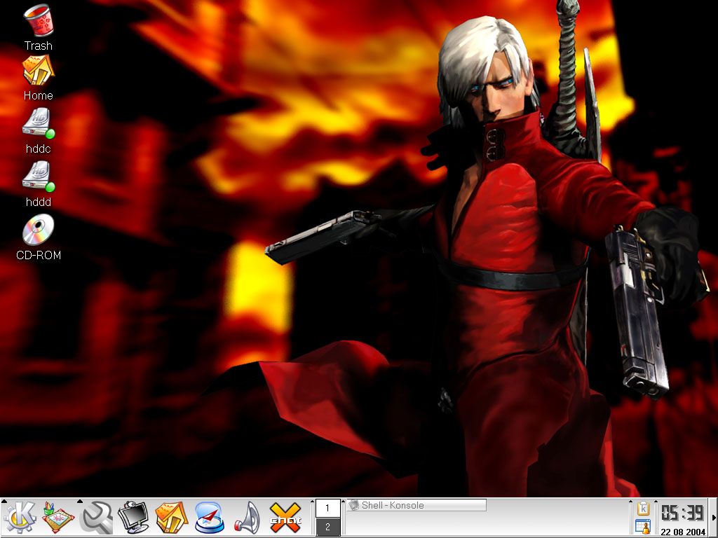The image size is (718, 538).
Task: Launch the monitor terminal panel icon
Action: pyautogui.click(x=133, y=518)
